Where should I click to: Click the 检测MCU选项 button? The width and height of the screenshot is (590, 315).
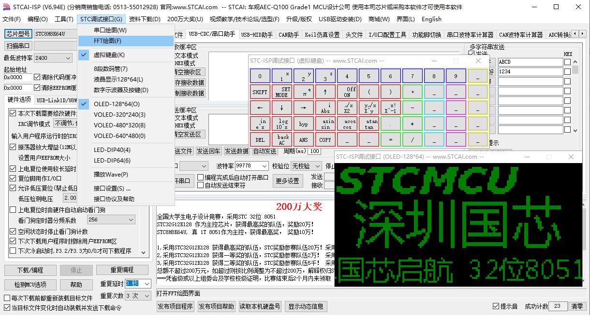point(30,285)
